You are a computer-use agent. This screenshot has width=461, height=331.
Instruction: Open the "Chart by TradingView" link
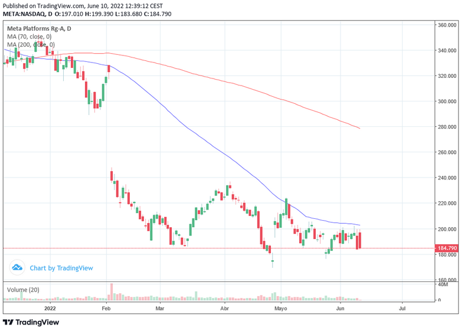click(x=61, y=268)
